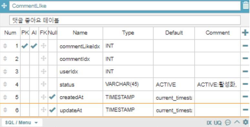Open the UQ unique key settings
The height and width of the screenshot is (127, 250).
[x=218, y=123]
